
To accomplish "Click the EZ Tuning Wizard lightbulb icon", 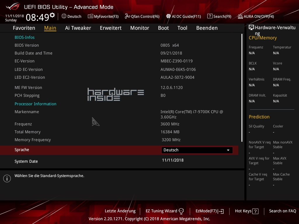I will pos(181,211).
